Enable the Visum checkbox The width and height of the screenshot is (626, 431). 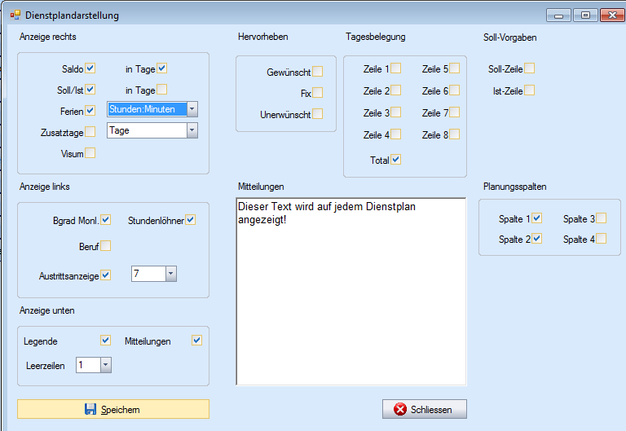point(90,152)
